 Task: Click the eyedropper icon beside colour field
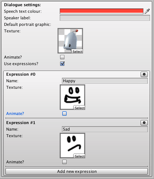click(147, 11)
